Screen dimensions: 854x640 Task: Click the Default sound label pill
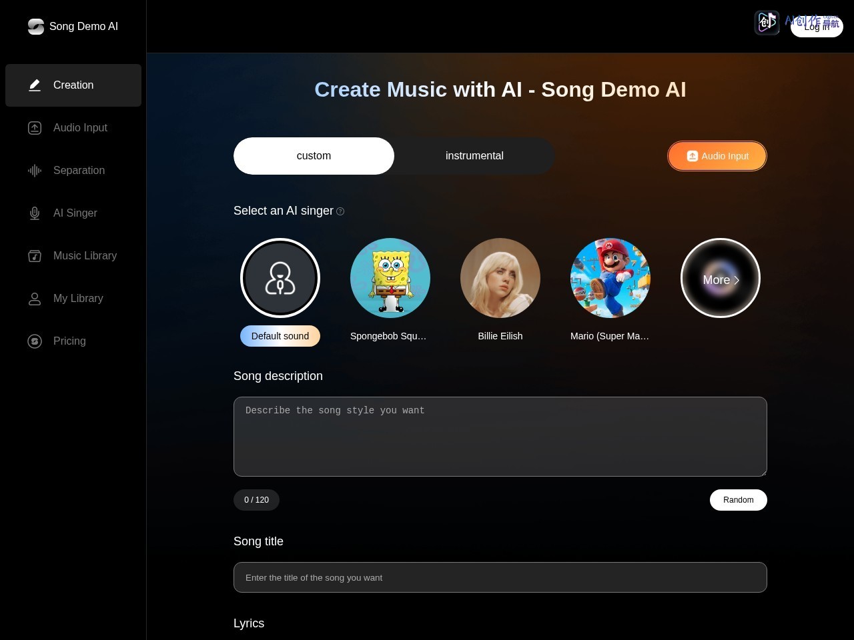(280, 336)
